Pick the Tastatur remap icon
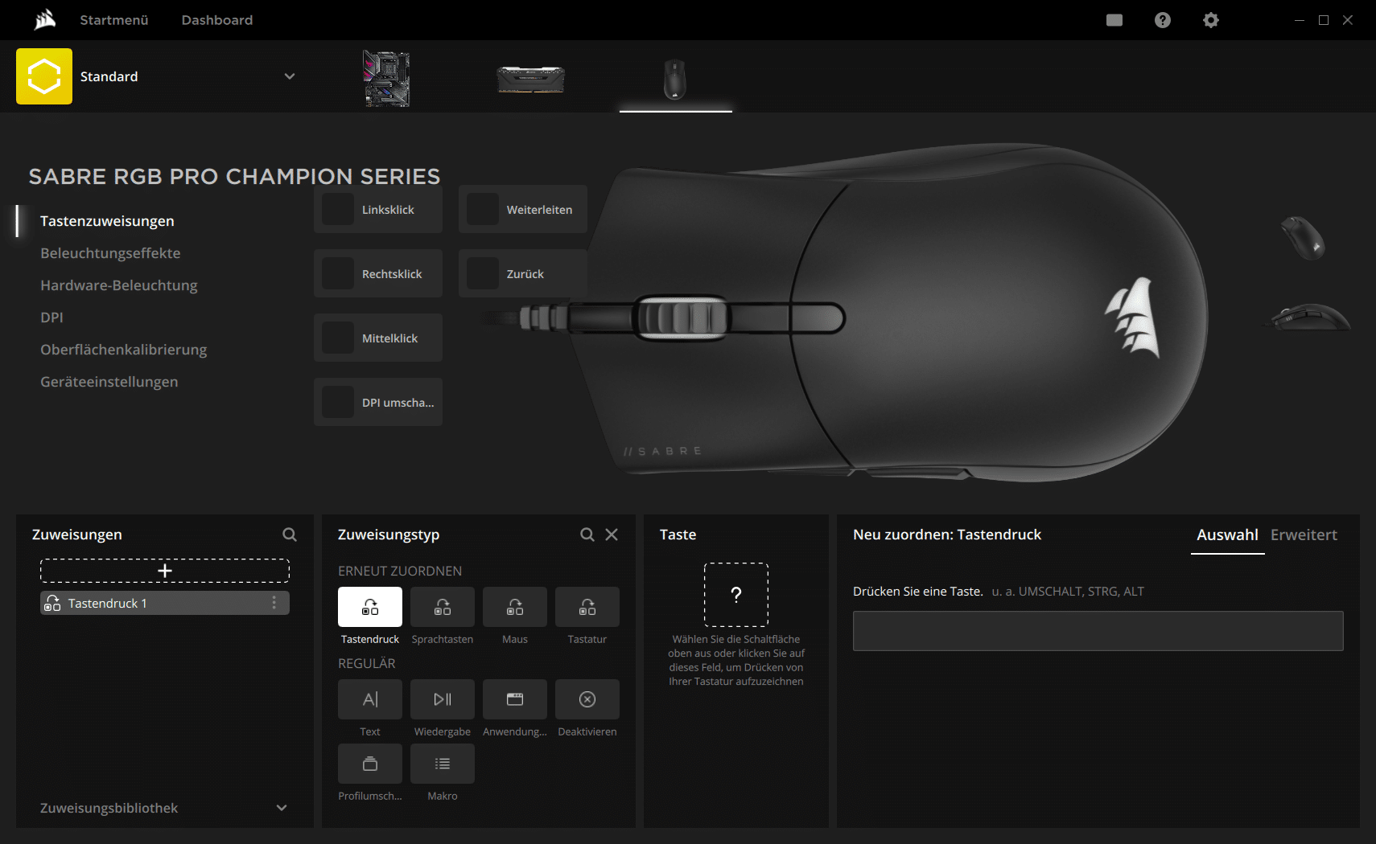 (587, 607)
